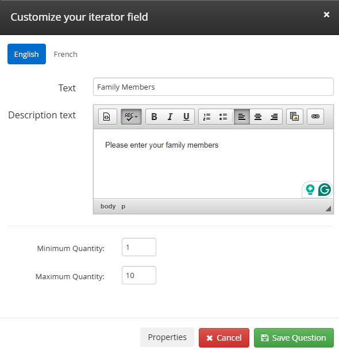The height and width of the screenshot is (355, 339).
Task: Close the iterator field dialog
Action: point(326,15)
